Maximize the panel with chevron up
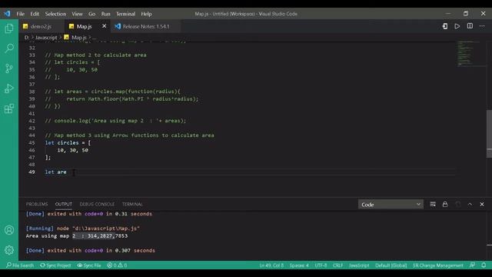 click(470, 204)
